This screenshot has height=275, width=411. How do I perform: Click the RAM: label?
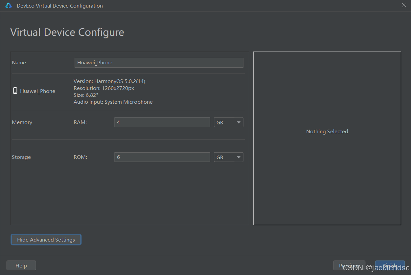point(80,122)
